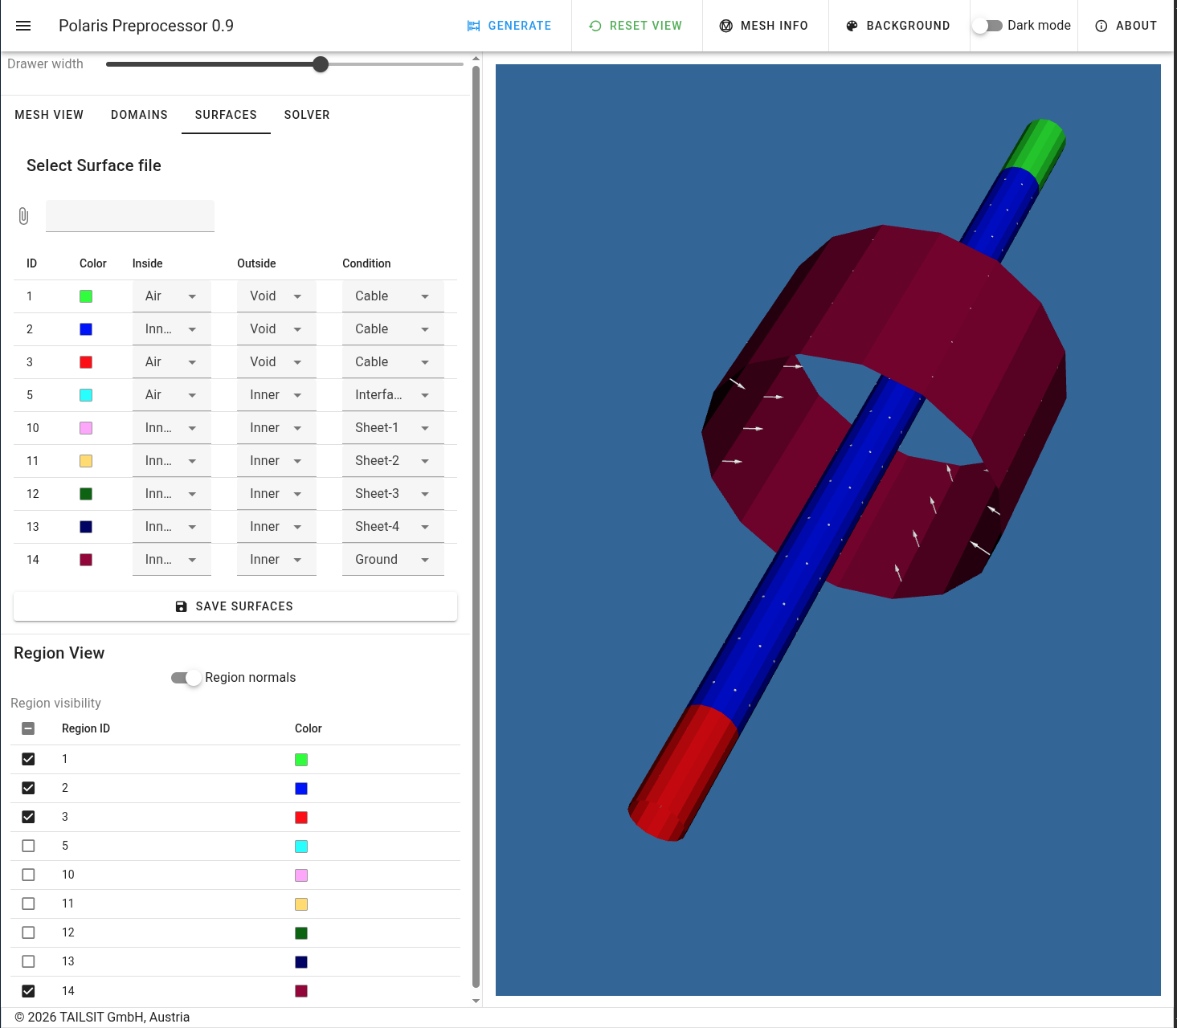Open the hamburger navigation menu

[x=23, y=26]
